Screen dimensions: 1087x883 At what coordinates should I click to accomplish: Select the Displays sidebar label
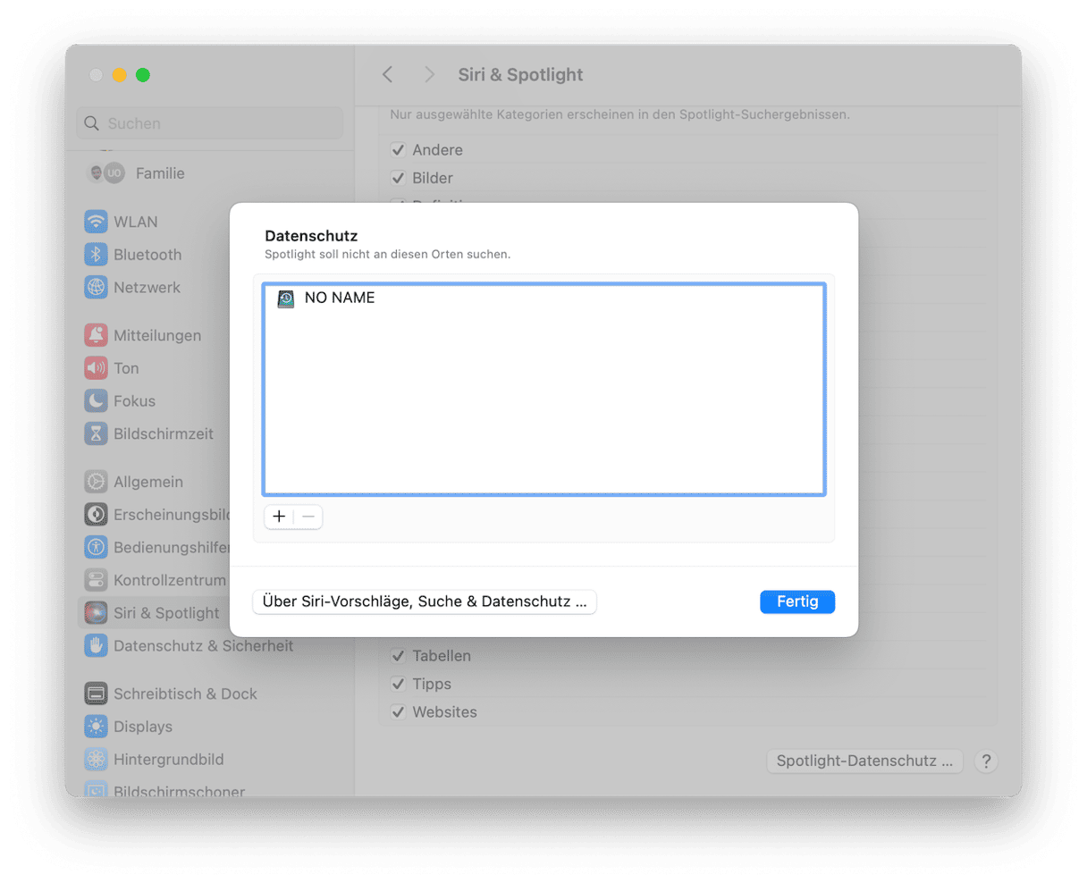click(x=143, y=727)
